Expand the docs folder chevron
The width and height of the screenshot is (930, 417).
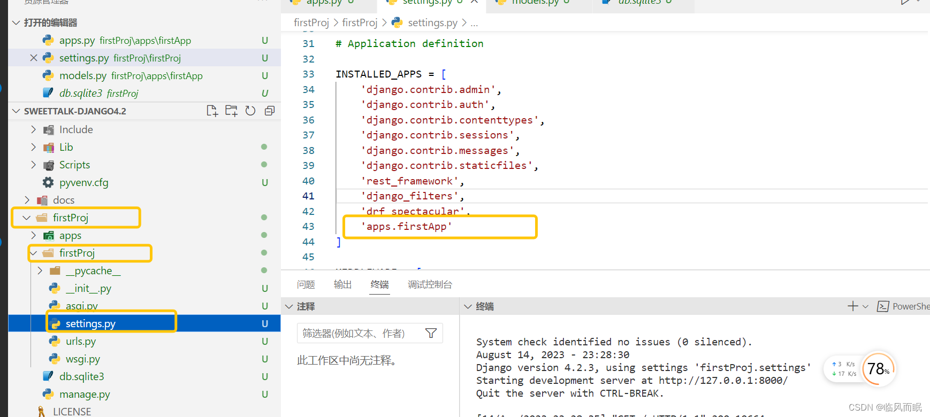[27, 200]
